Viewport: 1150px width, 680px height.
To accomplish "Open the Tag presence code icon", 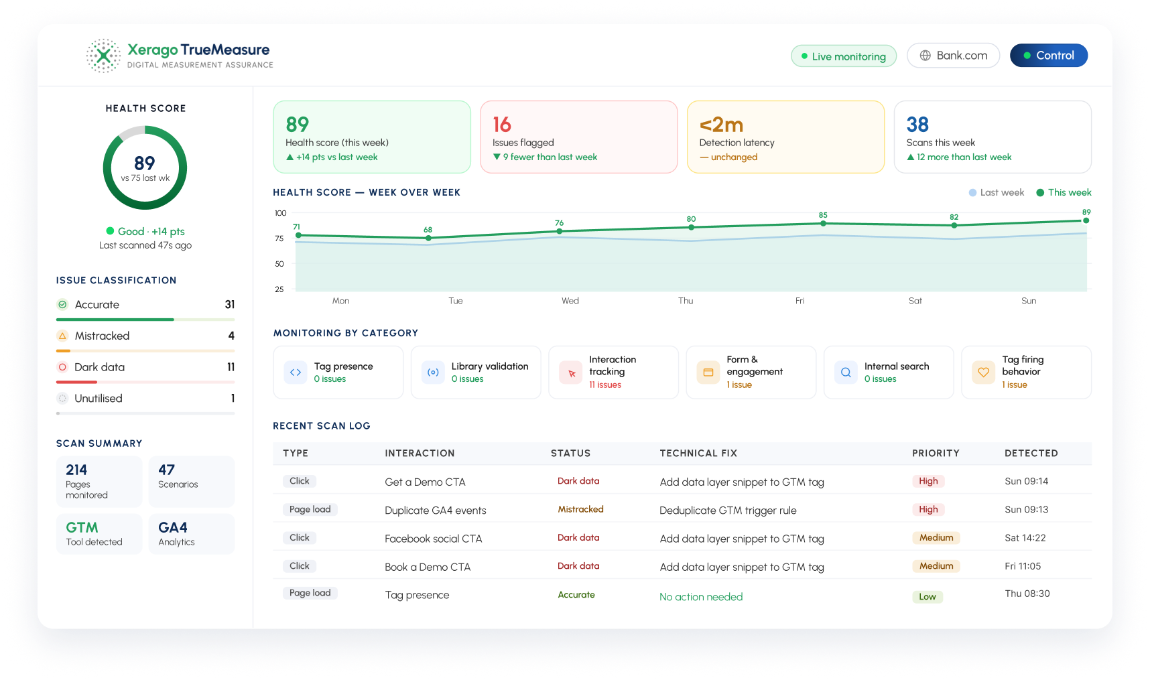I will click(296, 372).
